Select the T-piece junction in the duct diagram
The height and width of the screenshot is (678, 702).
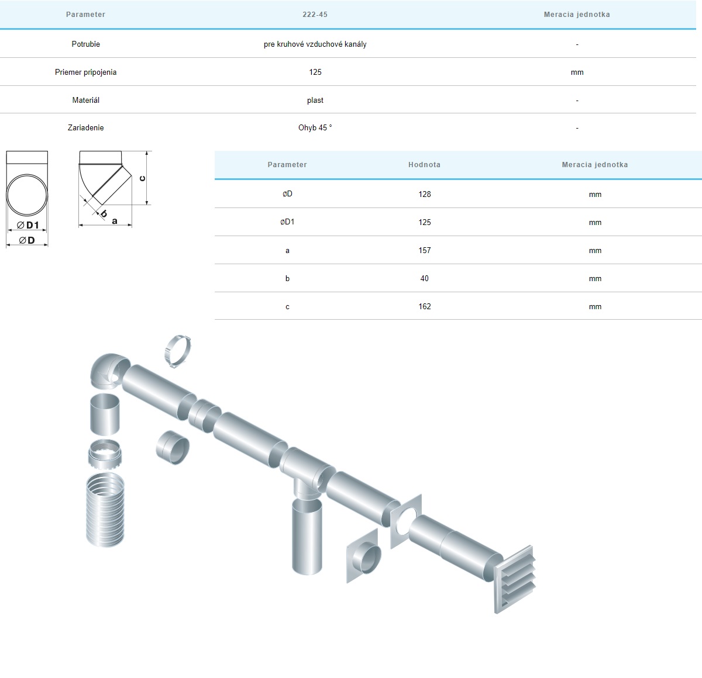pos(306,472)
